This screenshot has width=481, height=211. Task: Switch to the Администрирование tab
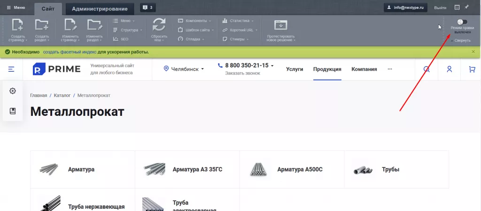pos(100,9)
